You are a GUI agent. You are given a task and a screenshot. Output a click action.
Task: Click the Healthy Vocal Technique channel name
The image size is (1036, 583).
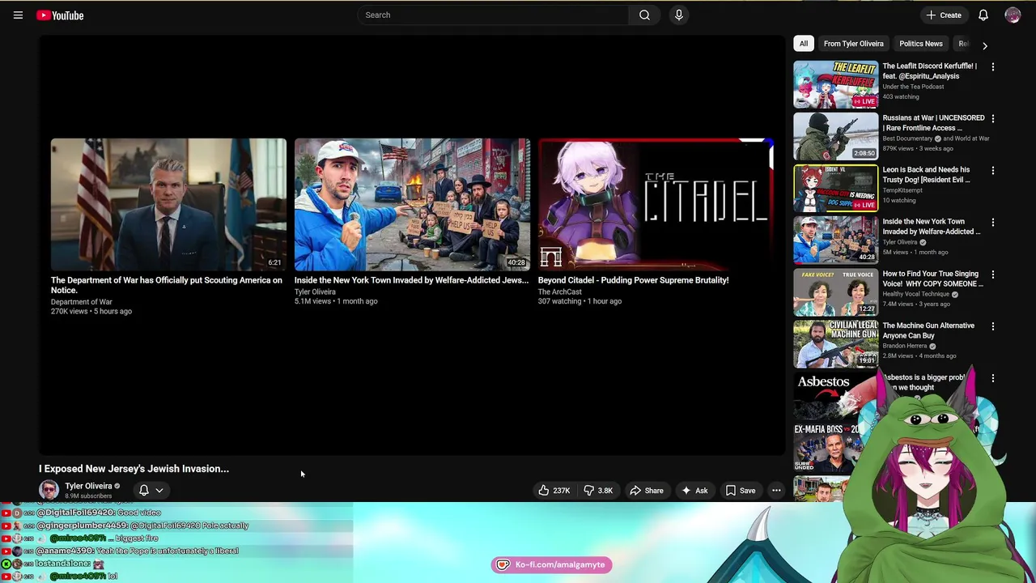pos(916,294)
